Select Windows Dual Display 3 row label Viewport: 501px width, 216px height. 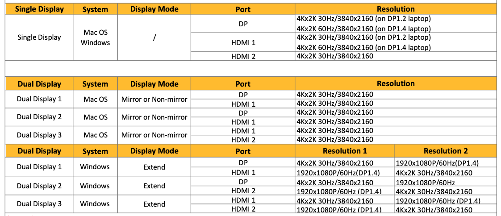click(39, 204)
